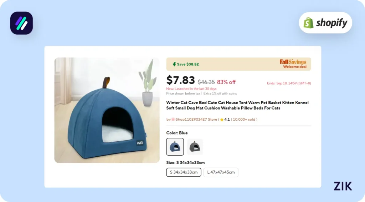Click the small pink store icon
Screen dimensions: 365x202
click(x=173, y=120)
